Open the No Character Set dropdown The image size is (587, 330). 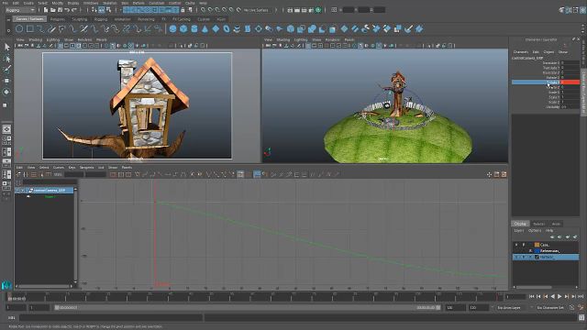[550, 308]
